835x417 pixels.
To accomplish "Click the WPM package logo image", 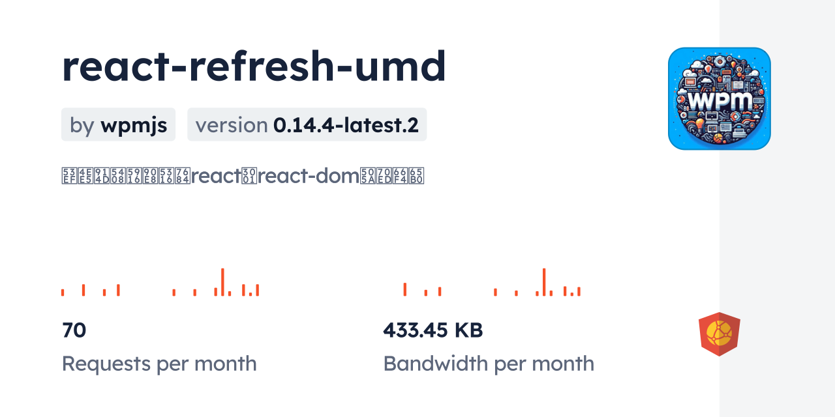I will [719, 98].
